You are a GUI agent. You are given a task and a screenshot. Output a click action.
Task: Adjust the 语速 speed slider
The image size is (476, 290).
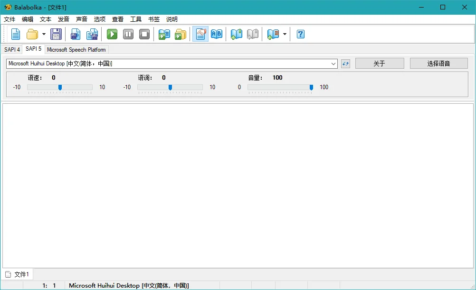click(60, 88)
